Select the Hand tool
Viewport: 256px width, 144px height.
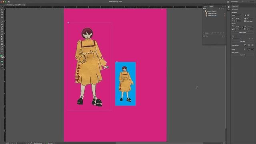click(2, 49)
